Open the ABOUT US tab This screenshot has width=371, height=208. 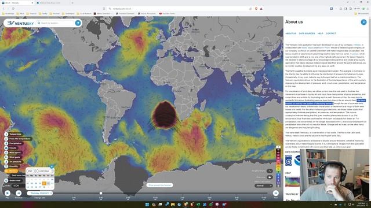(x=290, y=34)
